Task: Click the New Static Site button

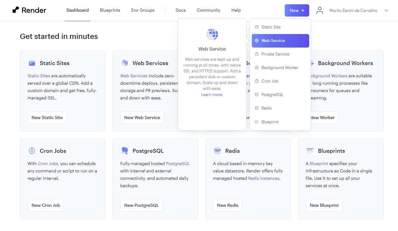Action: [x=47, y=117]
